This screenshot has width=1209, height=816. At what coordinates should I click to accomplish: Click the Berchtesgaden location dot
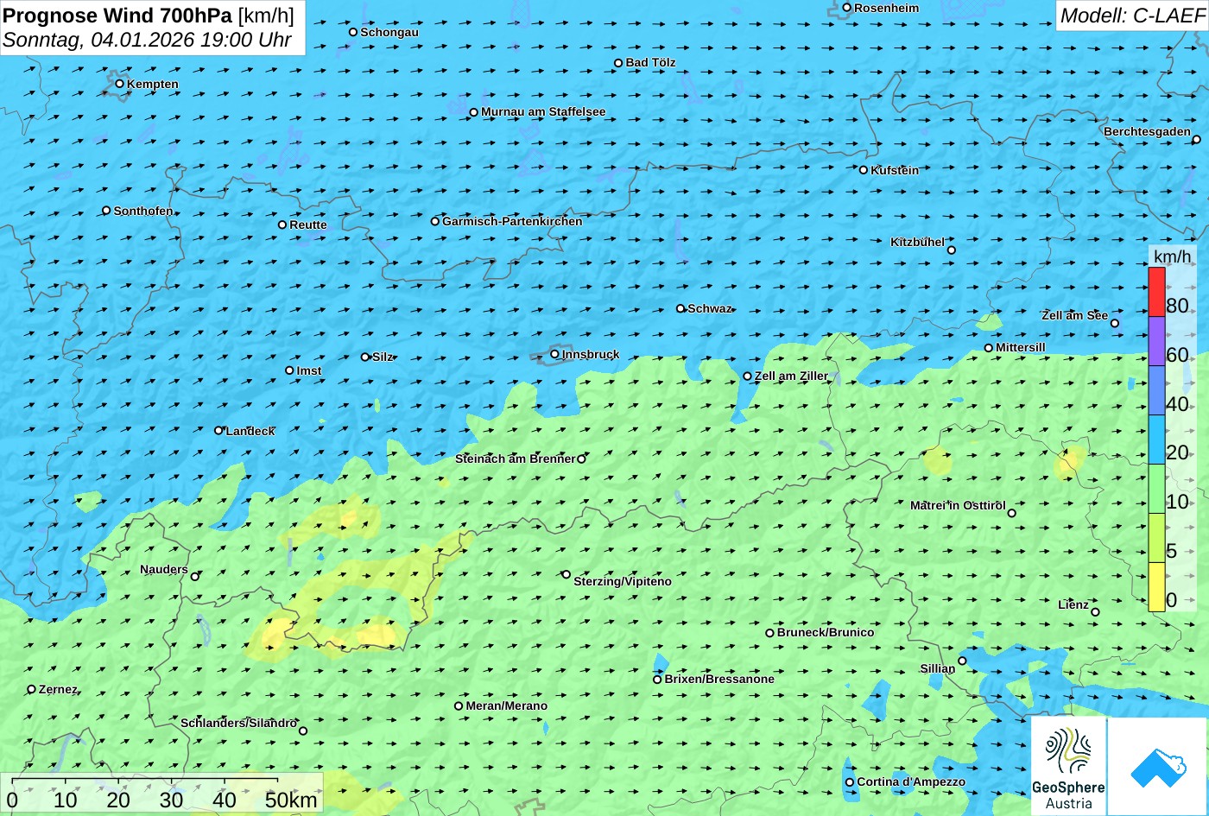click(1197, 139)
